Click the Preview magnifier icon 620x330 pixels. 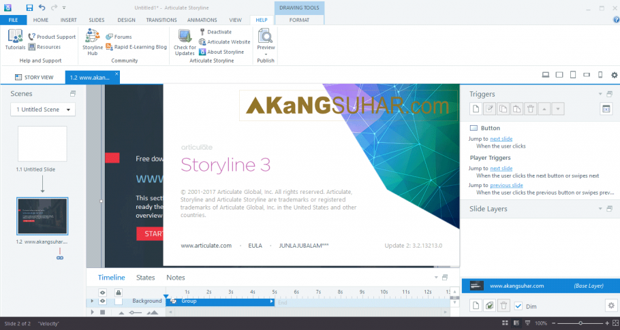click(x=265, y=36)
